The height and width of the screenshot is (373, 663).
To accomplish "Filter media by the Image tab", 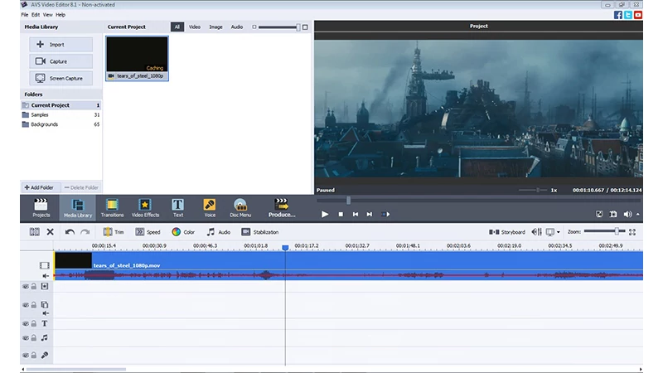I will [215, 27].
